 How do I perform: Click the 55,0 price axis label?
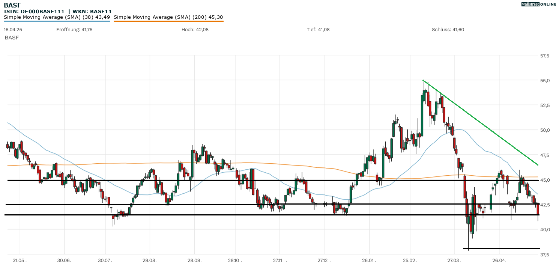coord(544,81)
